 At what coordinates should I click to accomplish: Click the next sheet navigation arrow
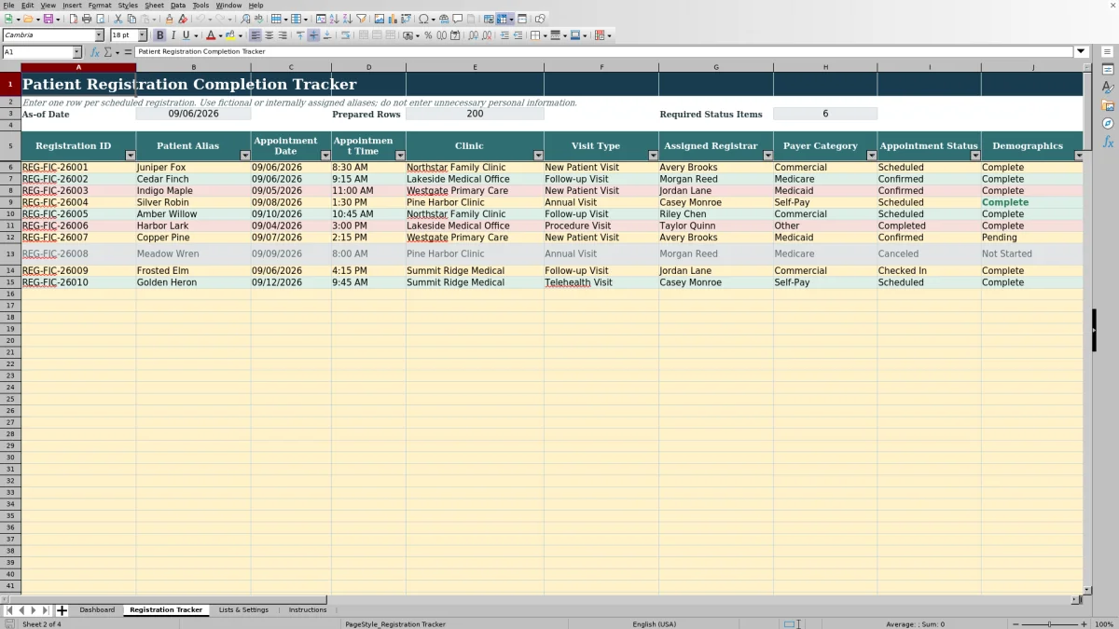34,610
